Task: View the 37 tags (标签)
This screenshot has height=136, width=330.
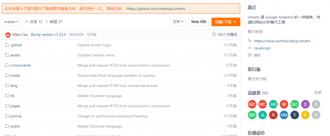Action: tap(56, 22)
